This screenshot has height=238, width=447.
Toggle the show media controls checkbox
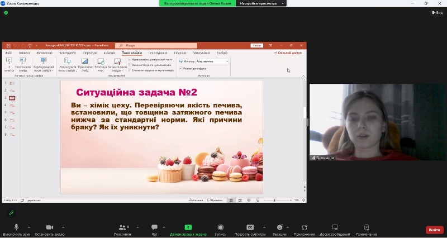[130, 70]
